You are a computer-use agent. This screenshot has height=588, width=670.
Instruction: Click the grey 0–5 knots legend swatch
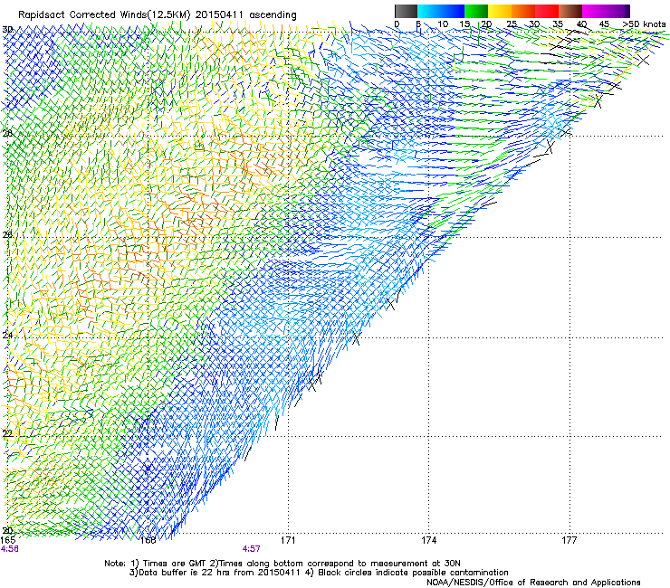[x=406, y=11]
